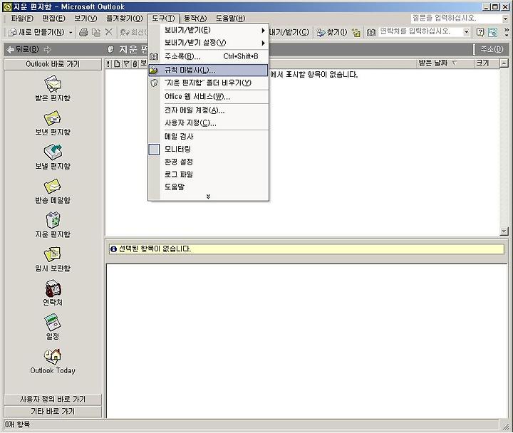The image size is (513, 433).
Task: Open the 파일(F) menu
Action: click(22, 19)
